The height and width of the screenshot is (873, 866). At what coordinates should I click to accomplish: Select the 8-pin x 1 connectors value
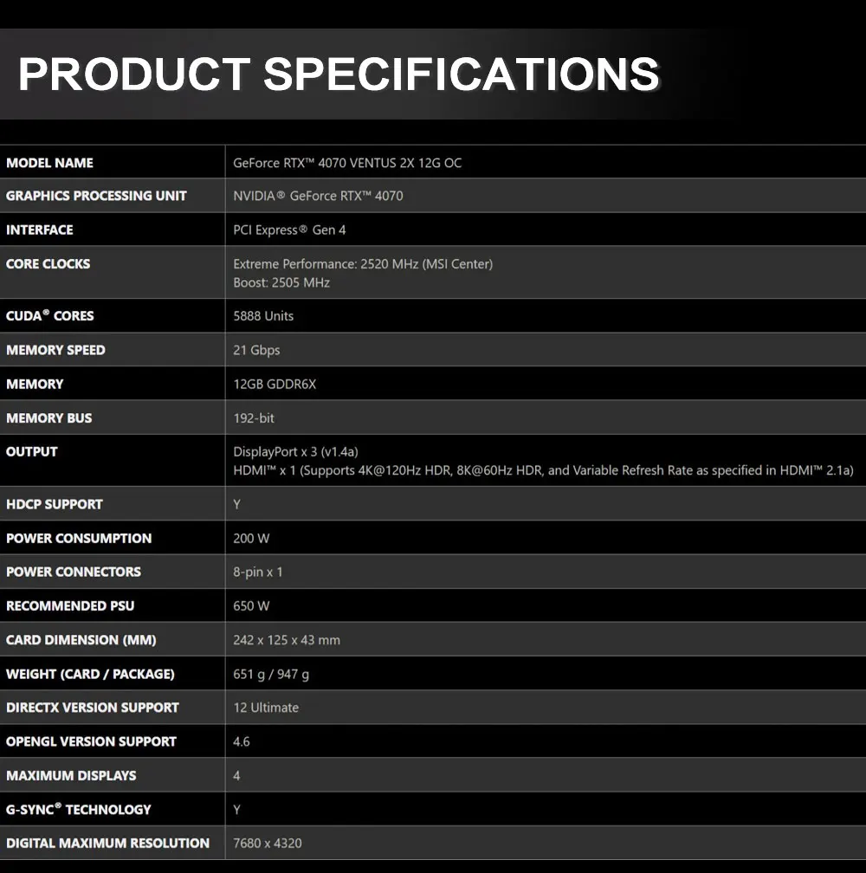258,572
